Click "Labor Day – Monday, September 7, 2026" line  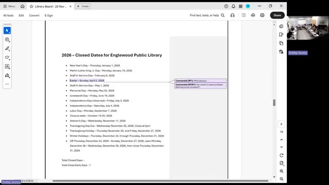93,111
